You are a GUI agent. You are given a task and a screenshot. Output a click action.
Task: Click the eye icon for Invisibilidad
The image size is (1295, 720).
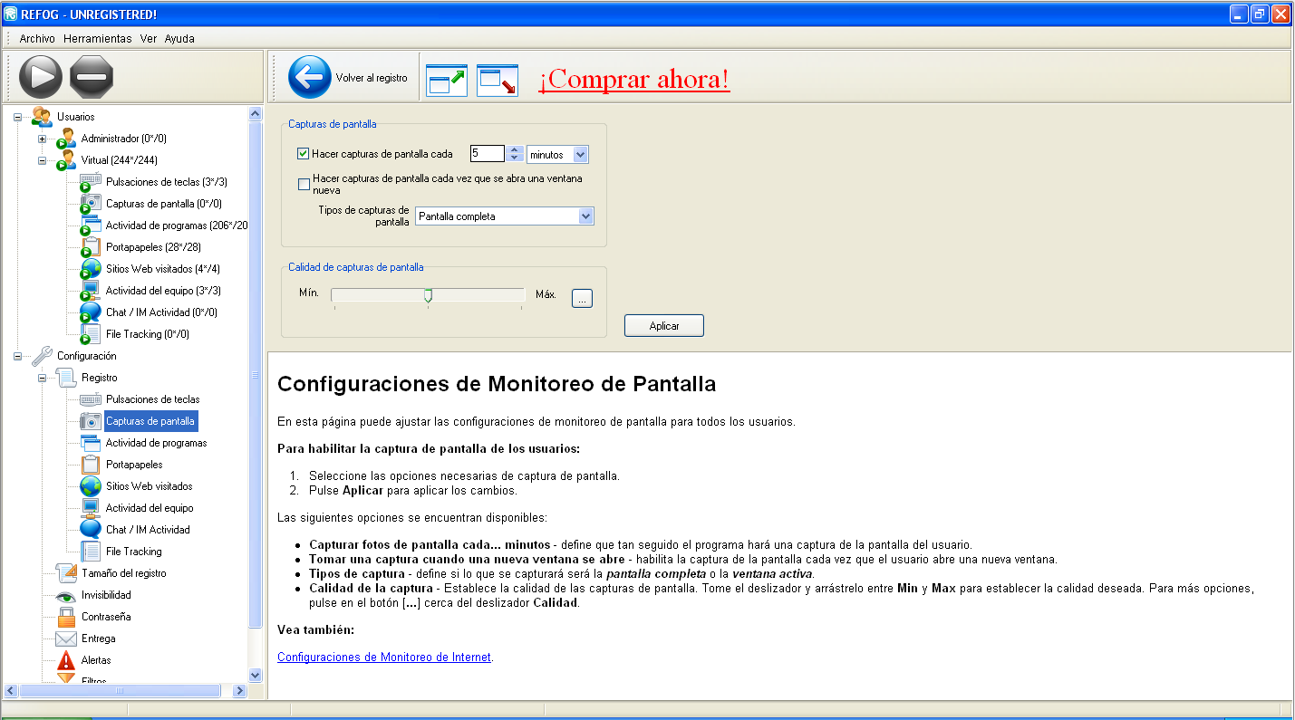66,596
